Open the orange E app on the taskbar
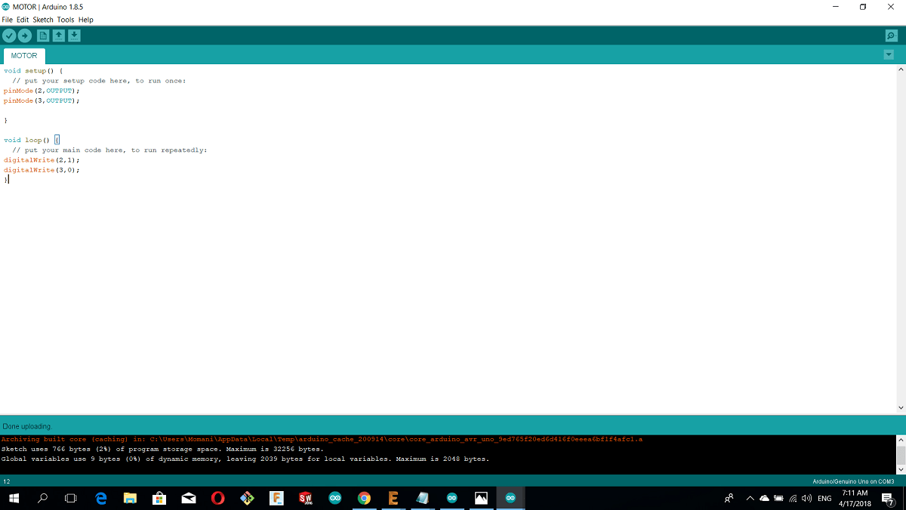Screen dimensions: 906x510 (393, 498)
